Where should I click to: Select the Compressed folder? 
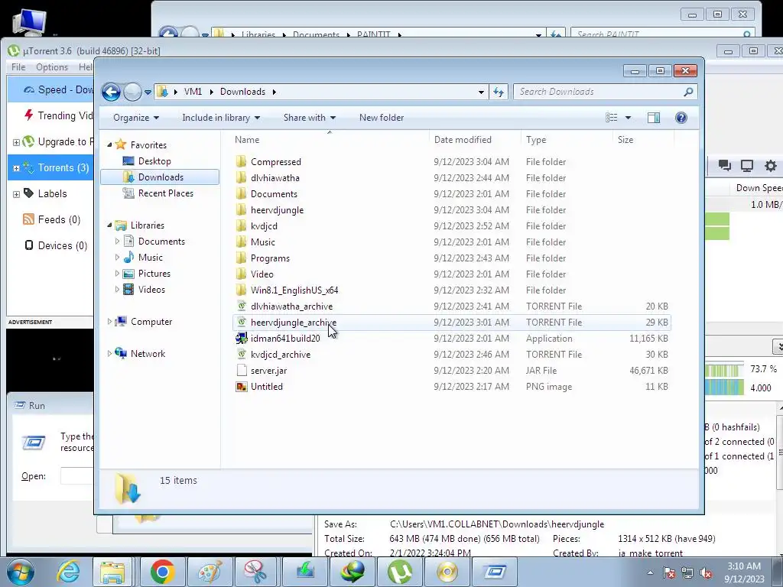(275, 162)
